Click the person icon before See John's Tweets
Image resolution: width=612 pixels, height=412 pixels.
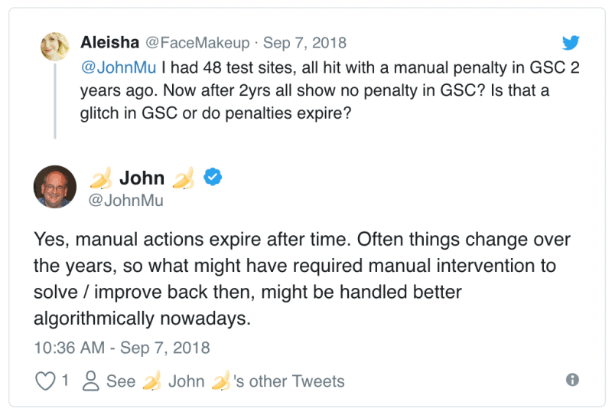(x=90, y=381)
